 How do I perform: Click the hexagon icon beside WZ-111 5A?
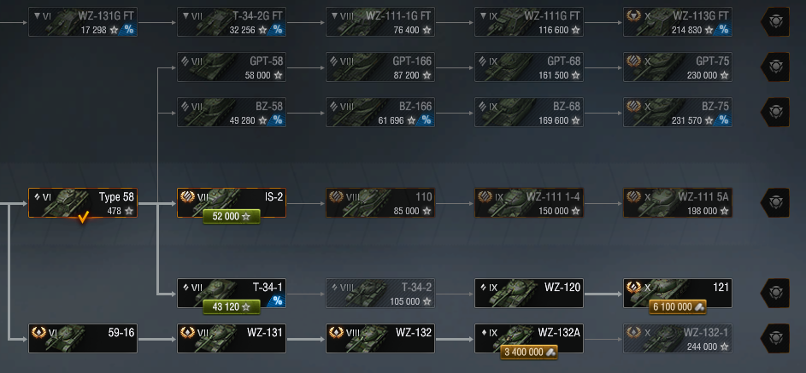[x=775, y=202]
